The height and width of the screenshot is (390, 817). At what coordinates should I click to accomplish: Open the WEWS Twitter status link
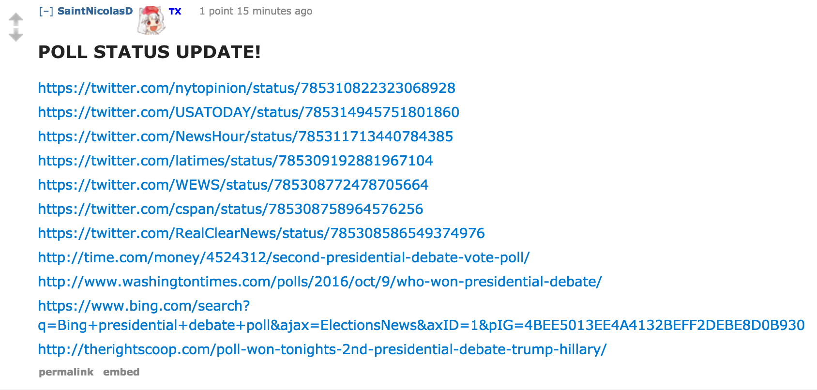[x=233, y=185]
